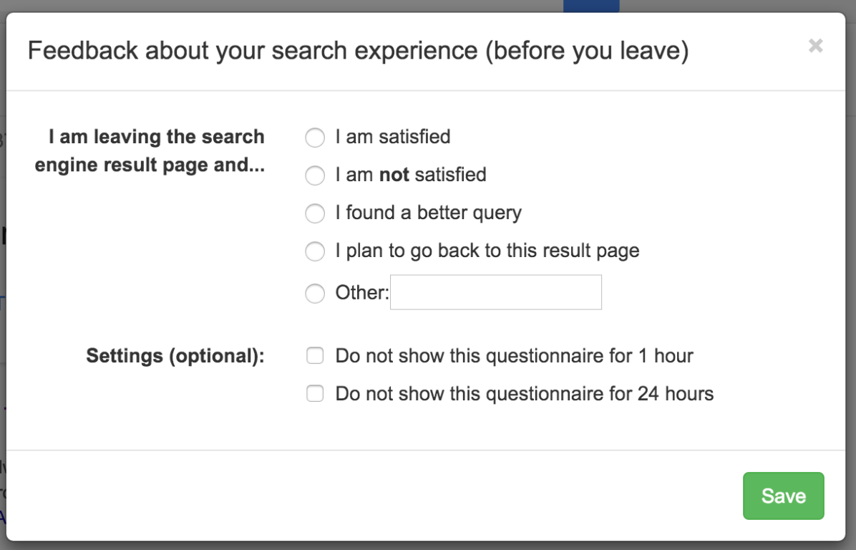This screenshot has width=856, height=550.
Task: Click "I plan to go back to this result page" text
Action: 487,251
